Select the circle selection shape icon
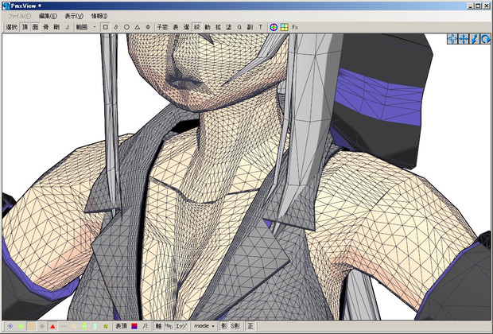This screenshot has height=334, width=493. (127, 27)
